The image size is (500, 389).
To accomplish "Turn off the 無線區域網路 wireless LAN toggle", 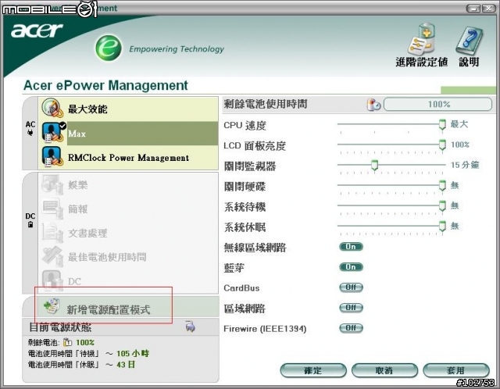I will coord(351,247).
